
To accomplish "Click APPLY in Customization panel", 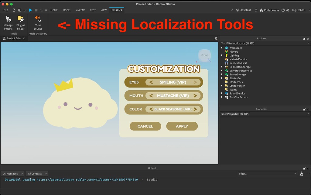I will [x=182, y=126].
